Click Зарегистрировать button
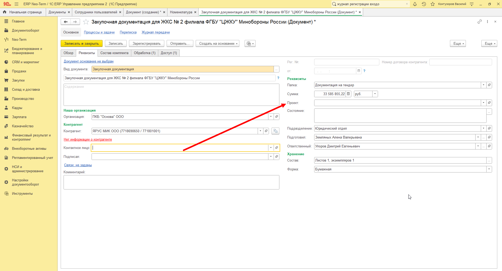 click(146, 44)
